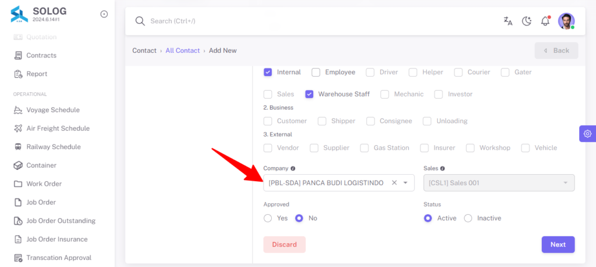Open the Sales dropdown

click(499, 183)
